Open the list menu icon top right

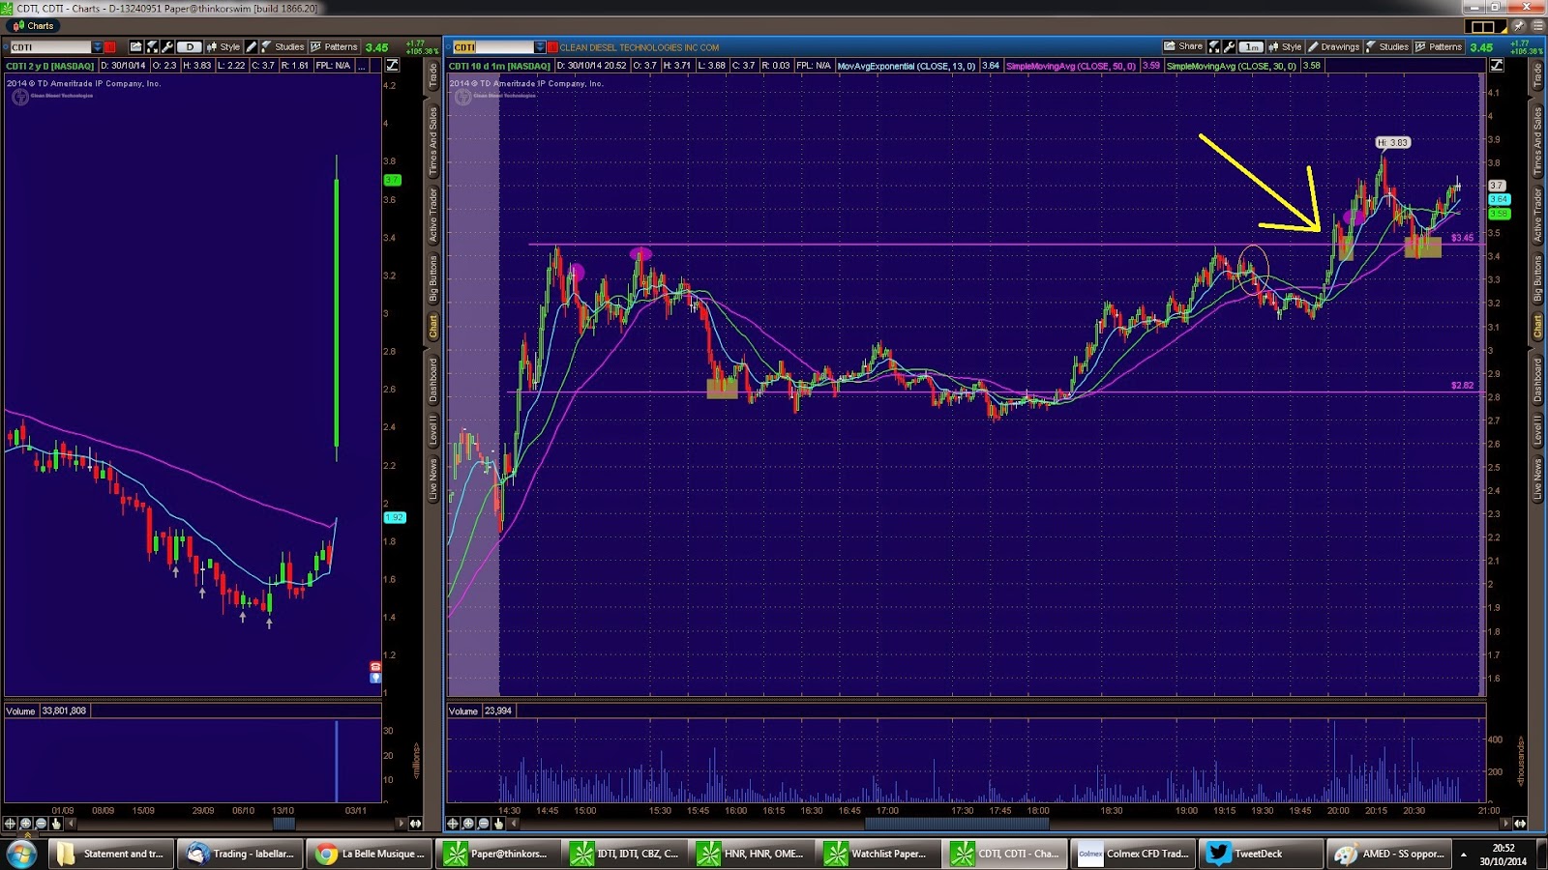[x=1537, y=26]
